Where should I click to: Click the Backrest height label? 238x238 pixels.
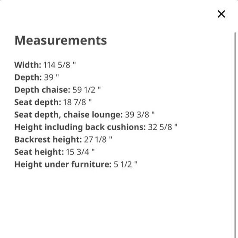coord(48,140)
